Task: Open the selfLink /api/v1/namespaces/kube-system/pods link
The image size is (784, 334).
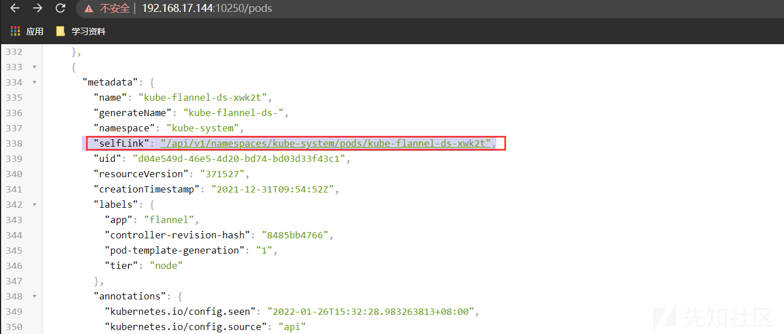Action: click(x=326, y=143)
